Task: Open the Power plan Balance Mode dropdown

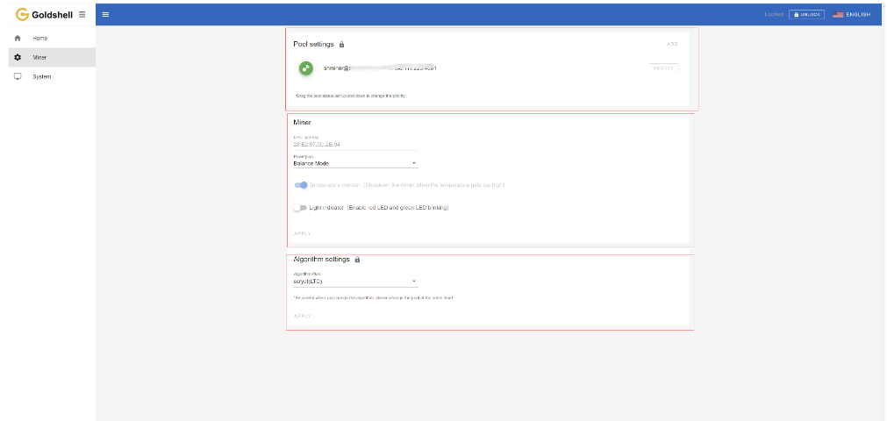Action: point(354,163)
